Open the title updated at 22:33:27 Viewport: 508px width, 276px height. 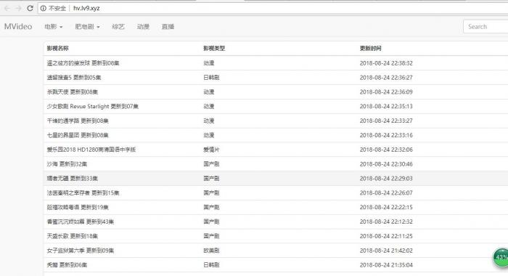click(78, 121)
